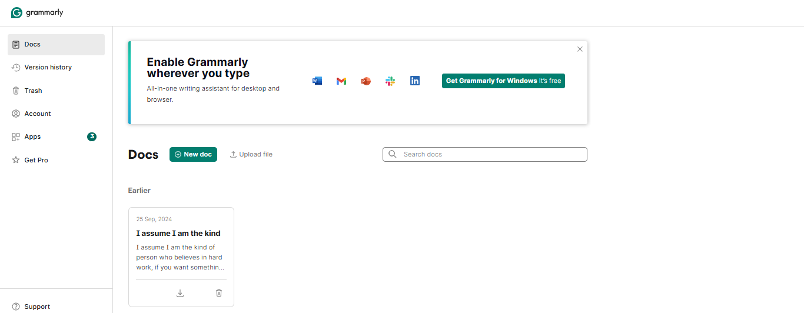
Task: Click the Gmail icon in the banner
Action: (x=341, y=81)
